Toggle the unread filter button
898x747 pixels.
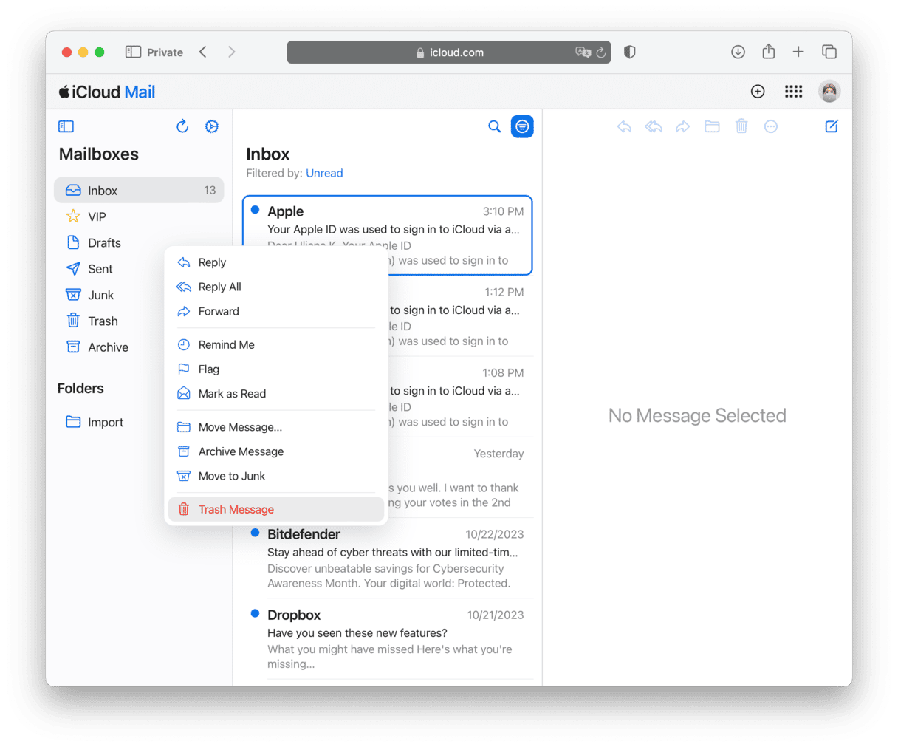[522, 126]
